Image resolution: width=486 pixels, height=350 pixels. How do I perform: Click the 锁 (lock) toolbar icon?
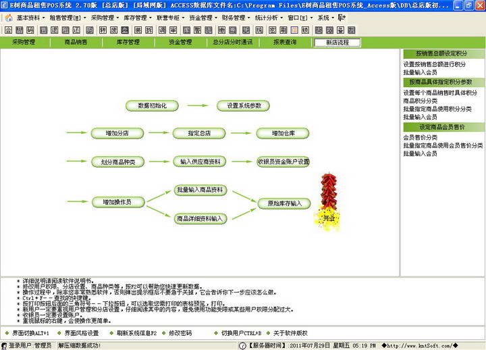pos(305,30)
